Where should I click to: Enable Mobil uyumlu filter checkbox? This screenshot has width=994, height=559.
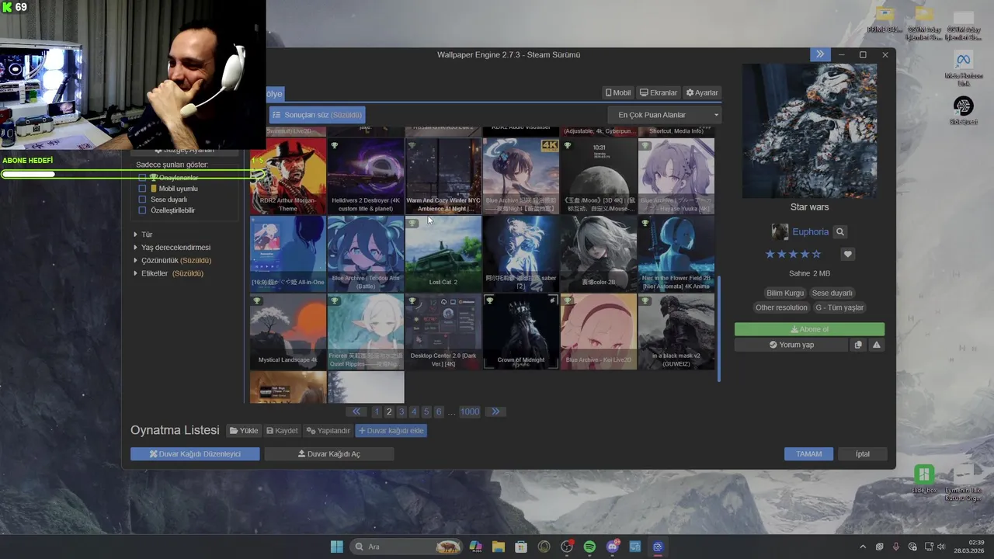click(142, 189)
